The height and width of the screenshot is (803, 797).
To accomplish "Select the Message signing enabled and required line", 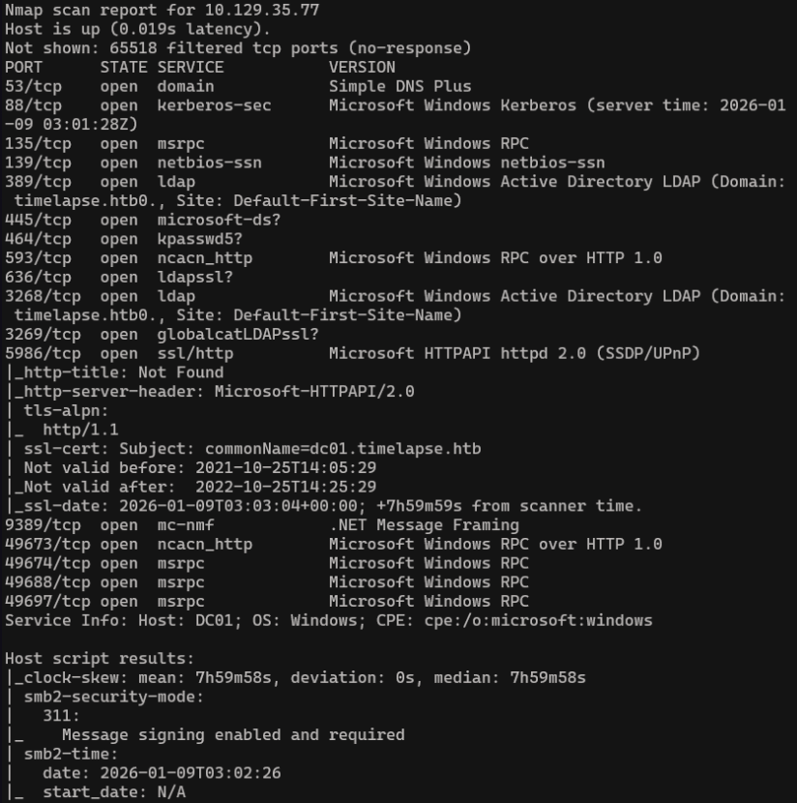I will pos(233,734).
